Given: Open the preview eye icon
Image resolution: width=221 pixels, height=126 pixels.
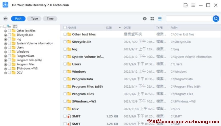Looking at the screenshot, I should [145, 19].
